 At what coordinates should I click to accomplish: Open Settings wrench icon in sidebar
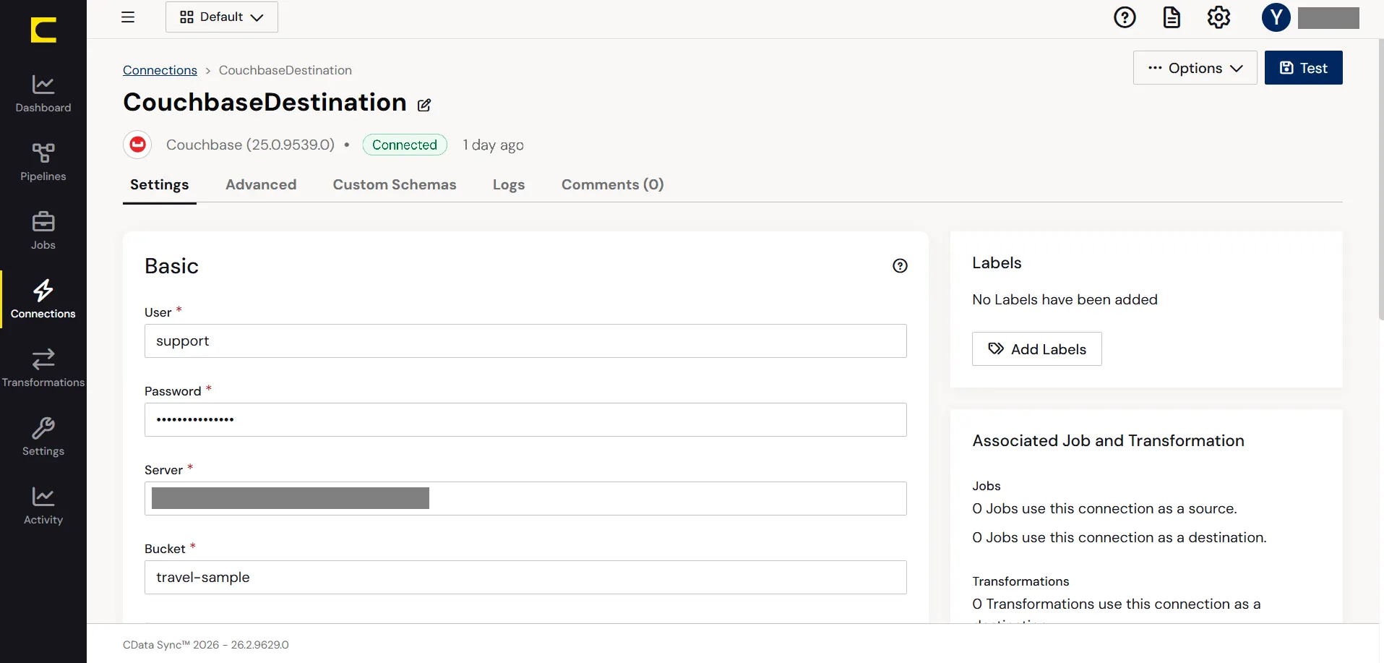[x=43, y=428]
